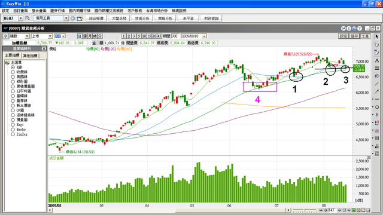Click the help question-mark icon in the chart title bar
Viewport: 383px width, 215px height.
pyautogui.click(x=360, y=29)
